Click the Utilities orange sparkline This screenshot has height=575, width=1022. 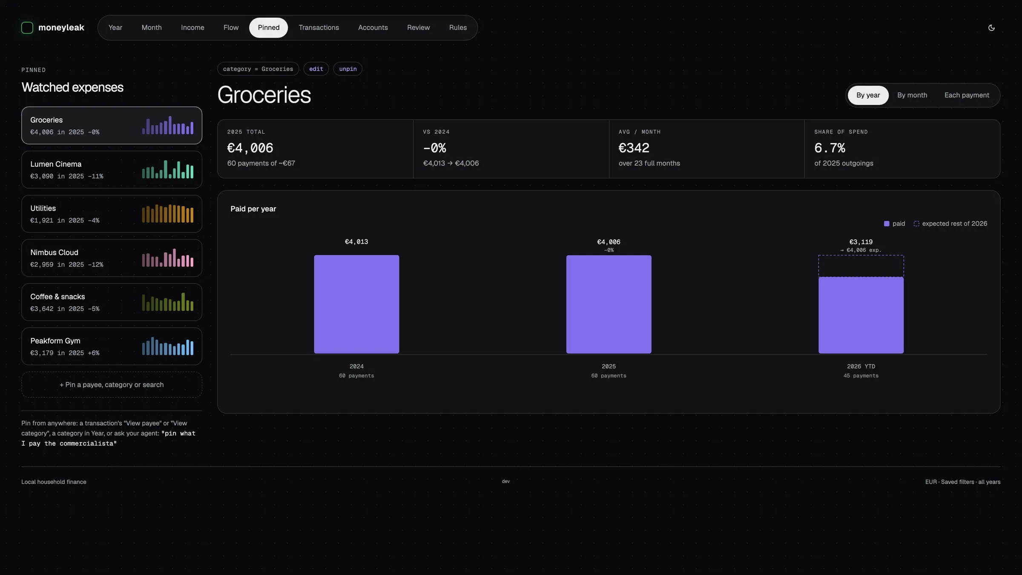[168, 214]
